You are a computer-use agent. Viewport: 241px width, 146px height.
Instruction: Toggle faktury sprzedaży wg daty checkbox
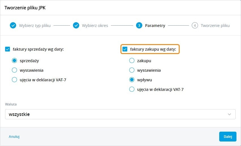8,50
